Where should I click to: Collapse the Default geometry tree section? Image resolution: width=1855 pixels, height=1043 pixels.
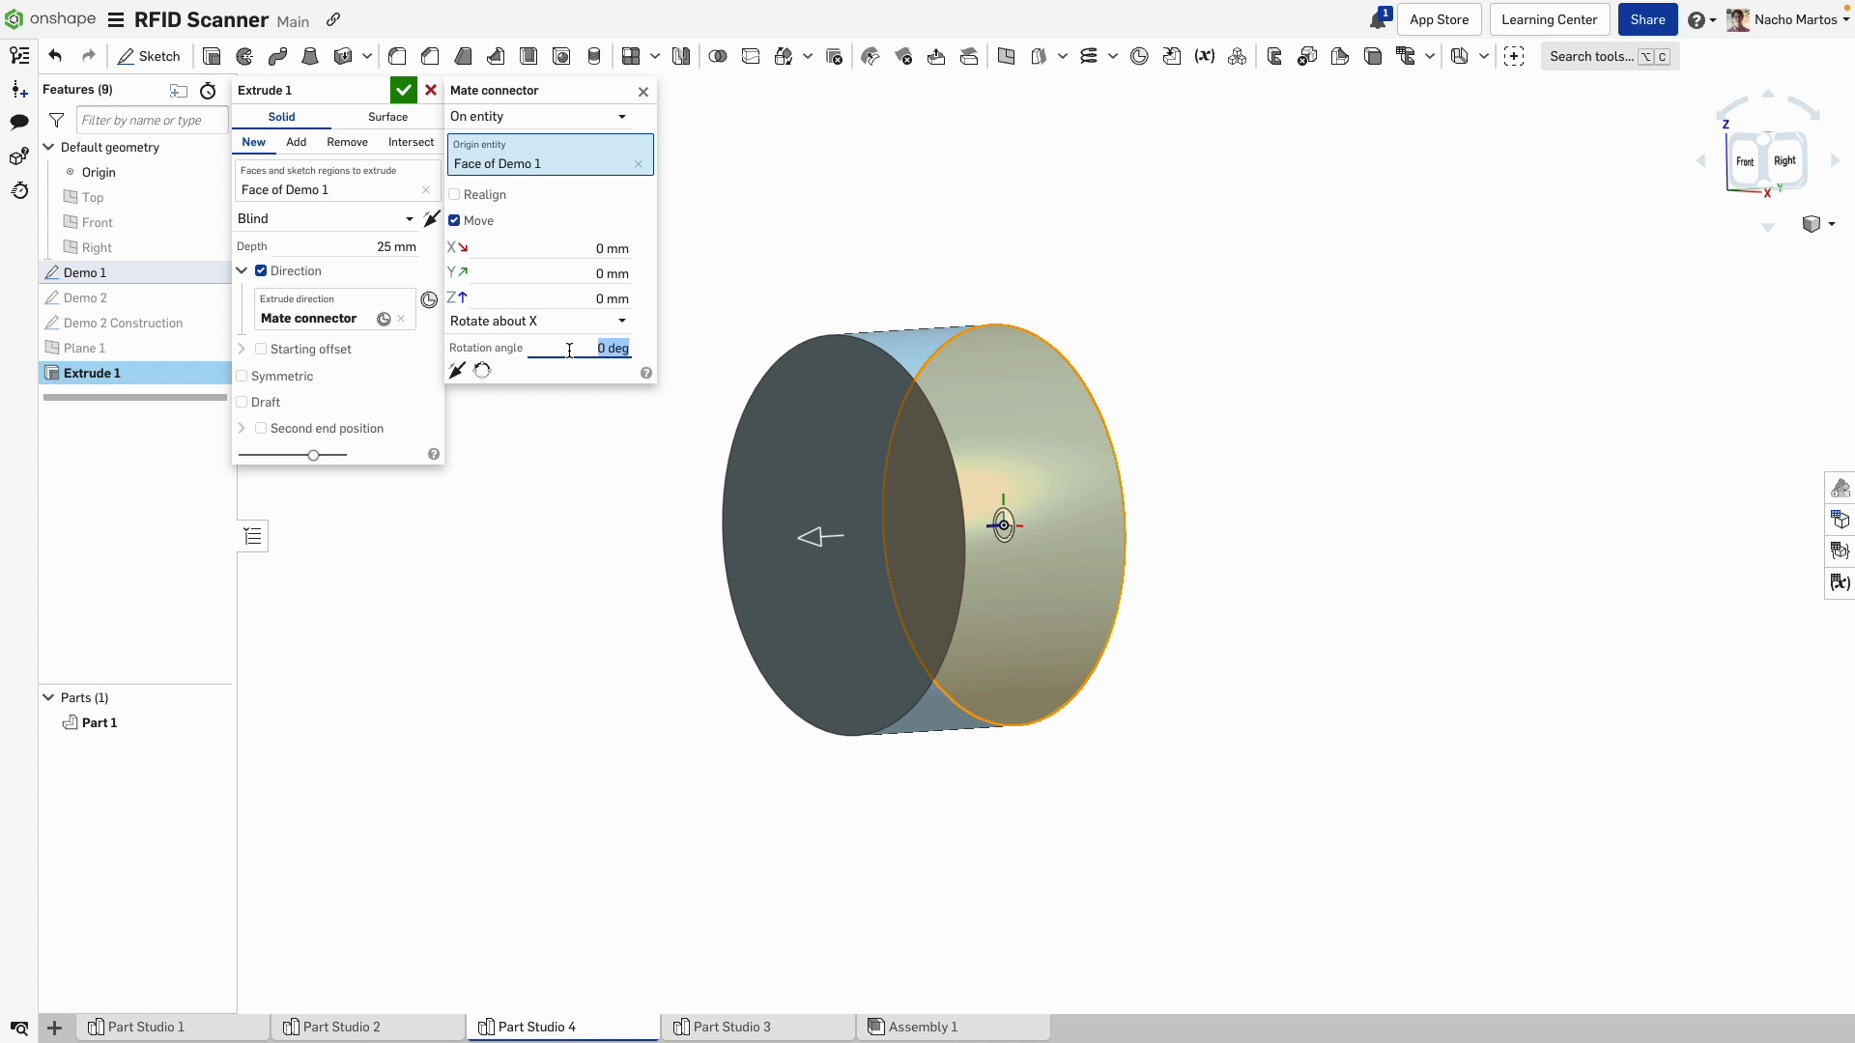tap(48, 147)
